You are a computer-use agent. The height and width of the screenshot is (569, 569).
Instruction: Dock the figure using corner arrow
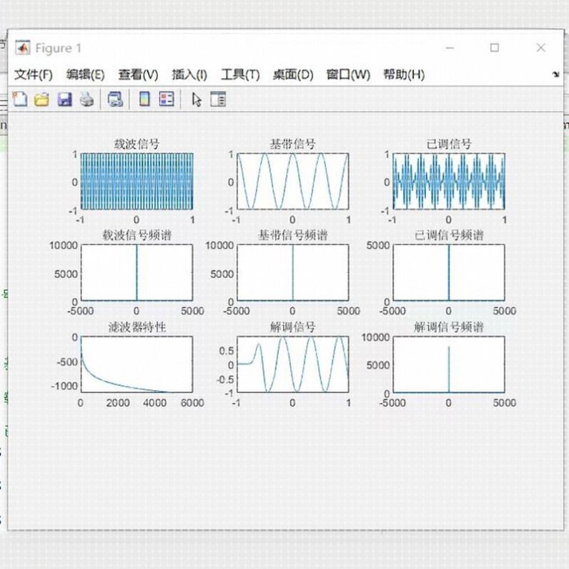click(x=555, y=75)
